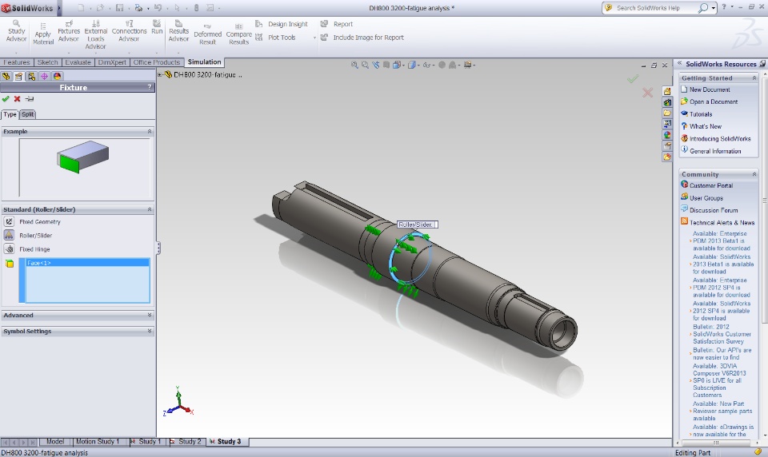Open Customer Portal link
This screenshot has width=768, height=457.
[x=711, y=185]
